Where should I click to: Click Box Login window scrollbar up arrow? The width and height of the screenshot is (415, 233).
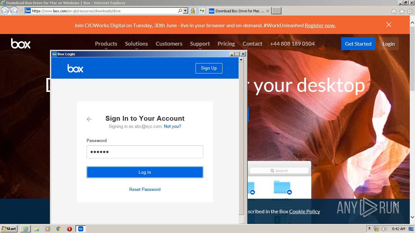coord(241,60)
